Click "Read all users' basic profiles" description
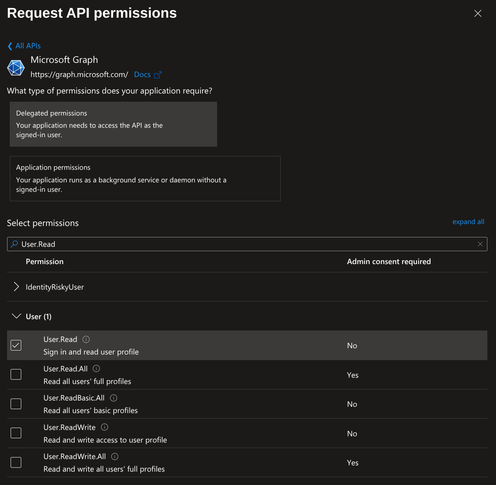496x485 pixels. [x=90, y=411]
